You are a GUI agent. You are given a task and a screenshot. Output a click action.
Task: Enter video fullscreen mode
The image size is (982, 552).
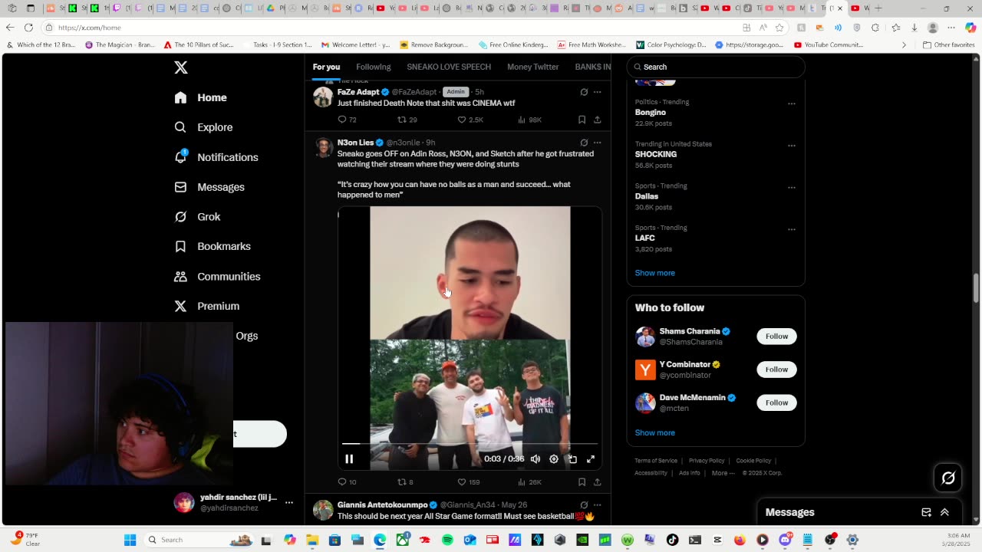[591, 458]
